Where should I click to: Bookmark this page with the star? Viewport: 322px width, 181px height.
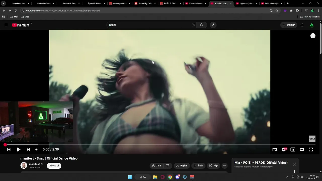click(x=277, y=11)
